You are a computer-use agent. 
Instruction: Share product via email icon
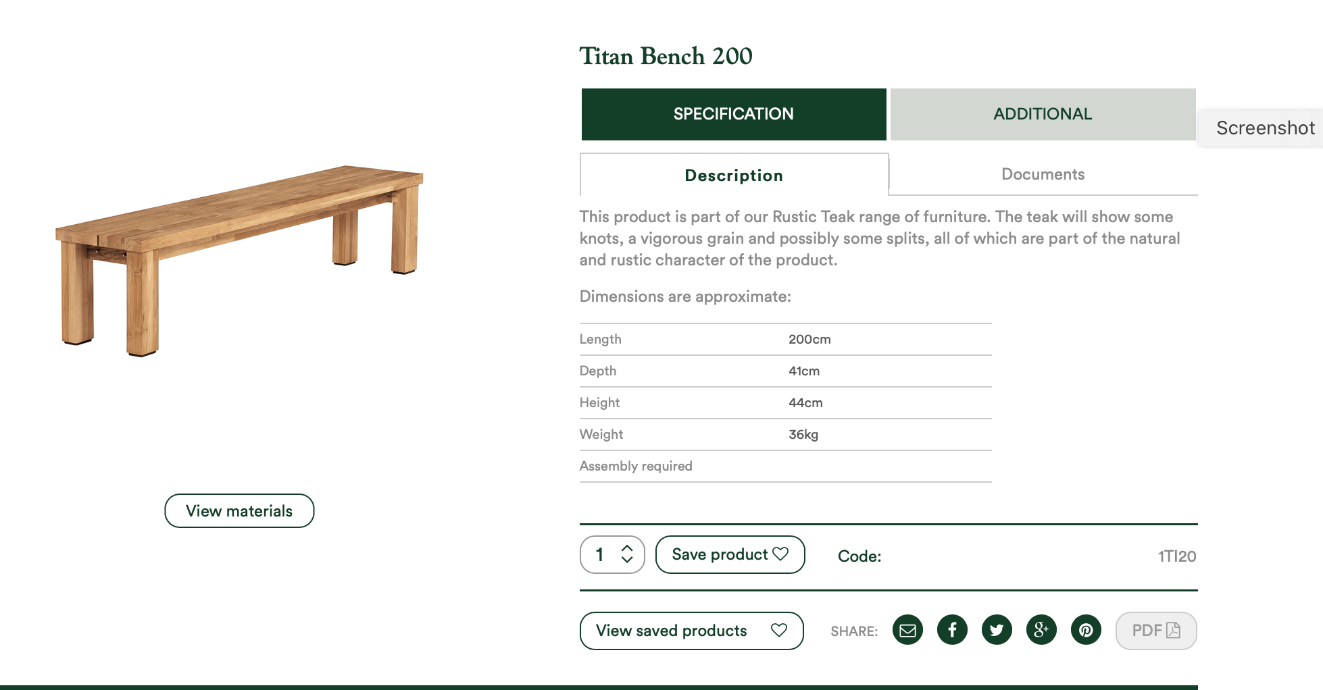(x=907, y=630)
